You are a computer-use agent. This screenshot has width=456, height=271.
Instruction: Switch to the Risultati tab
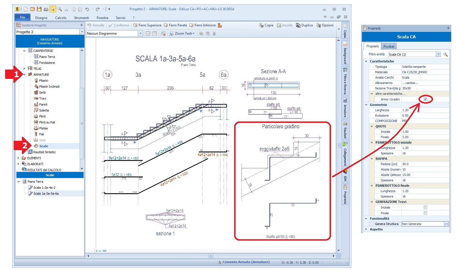click(389, 46)
